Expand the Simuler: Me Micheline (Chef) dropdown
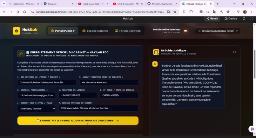The width and height of the screenshot is (256, 138). (x=218, y=31)
